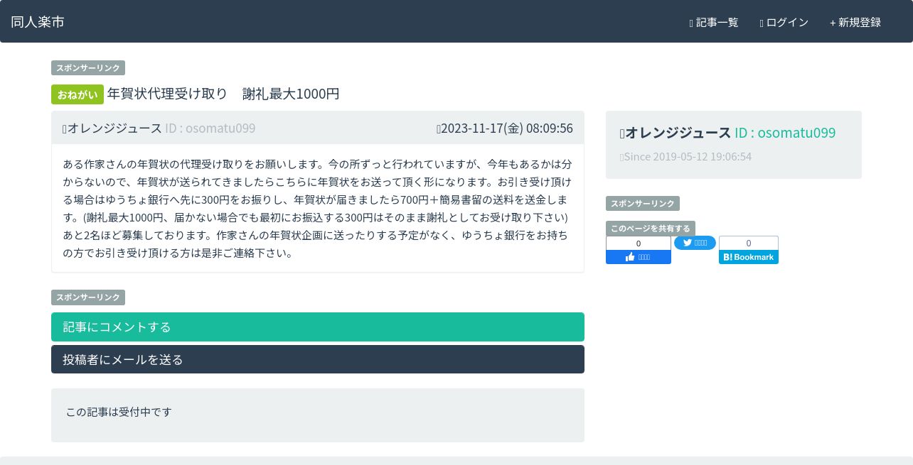This screenshot has width=913, height=465.
Task: Click the スポンサーリンク label in the sidebar
Action: [643, 204]
